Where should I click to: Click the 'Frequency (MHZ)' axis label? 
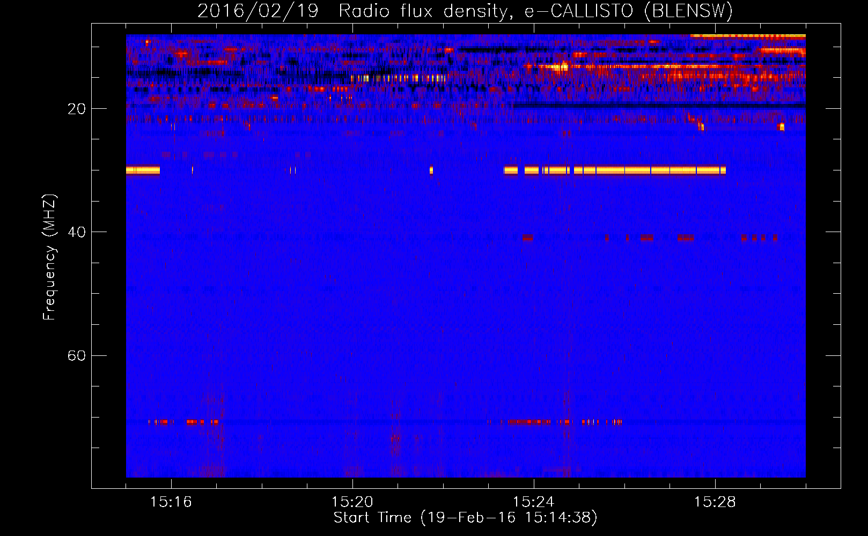[49, 257]
